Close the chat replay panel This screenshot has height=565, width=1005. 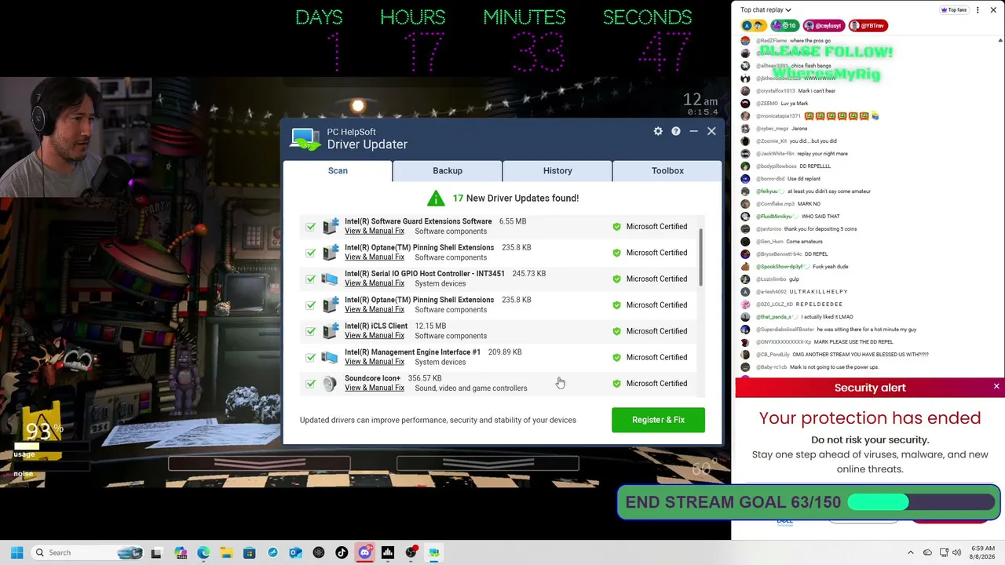(993, 10)
